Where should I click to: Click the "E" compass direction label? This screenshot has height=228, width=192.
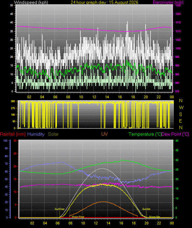(180, 121)
